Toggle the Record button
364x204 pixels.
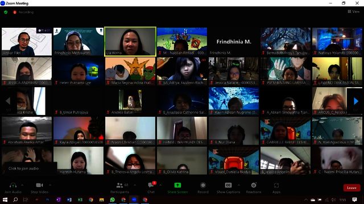click(203, 185)
